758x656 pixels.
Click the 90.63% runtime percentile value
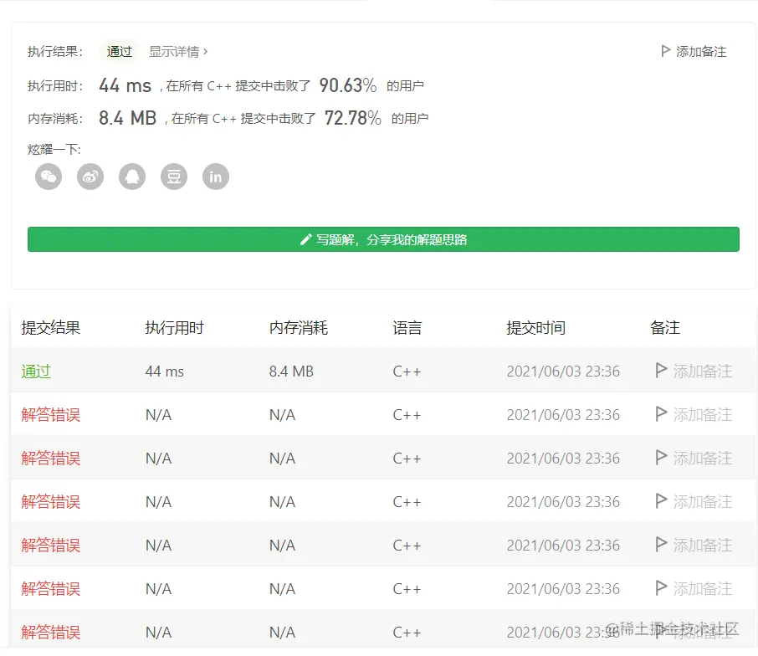pyautogui.click(x=347, y=85)
